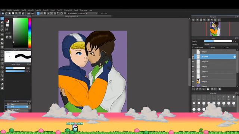
Task: Click the document tab above canvas
Action: pyautogui.click(x=71, y=16)
